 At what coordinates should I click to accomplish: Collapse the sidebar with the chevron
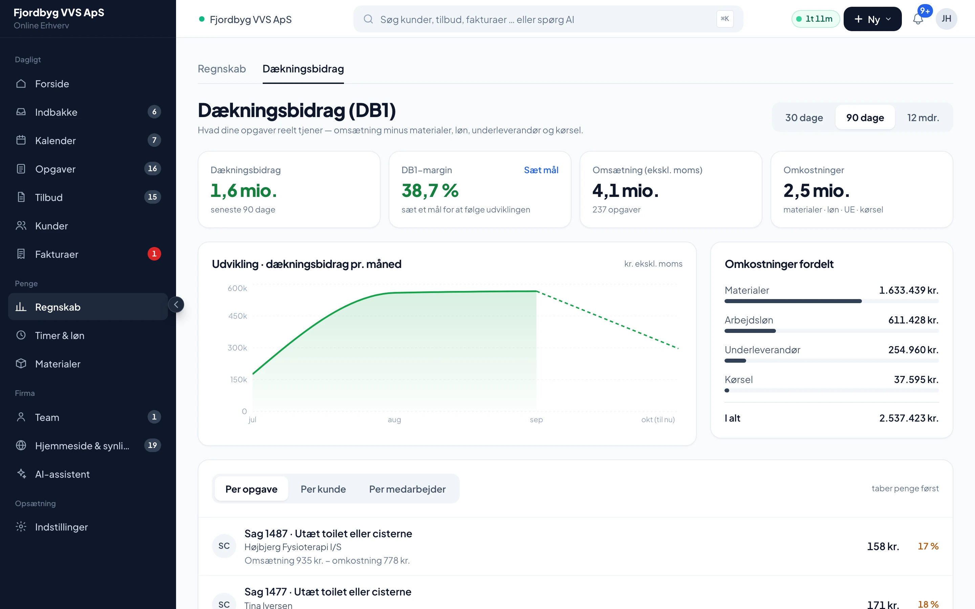(x=176, y=304)
